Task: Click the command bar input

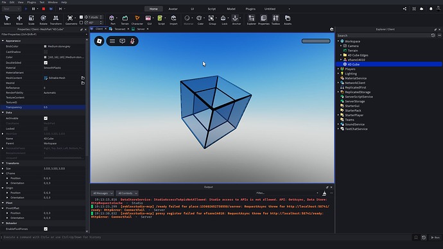Action: pos(206,237)
